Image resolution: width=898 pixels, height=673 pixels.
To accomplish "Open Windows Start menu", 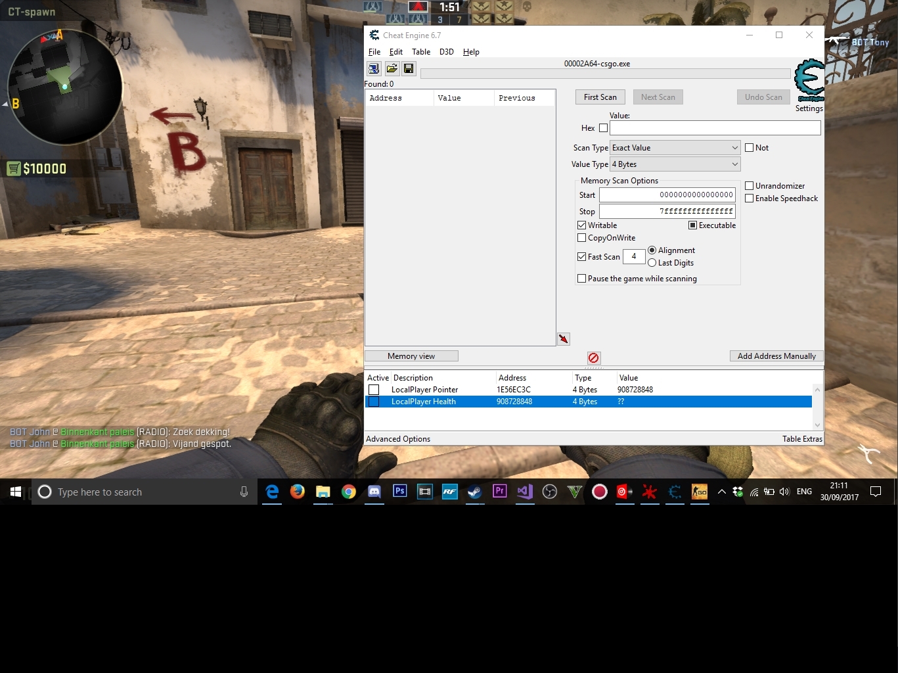I will [x=16, y=492].
